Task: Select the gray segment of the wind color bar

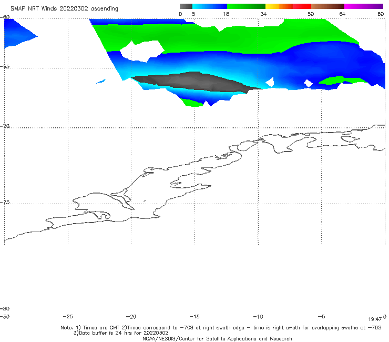Action: (186, 6)
